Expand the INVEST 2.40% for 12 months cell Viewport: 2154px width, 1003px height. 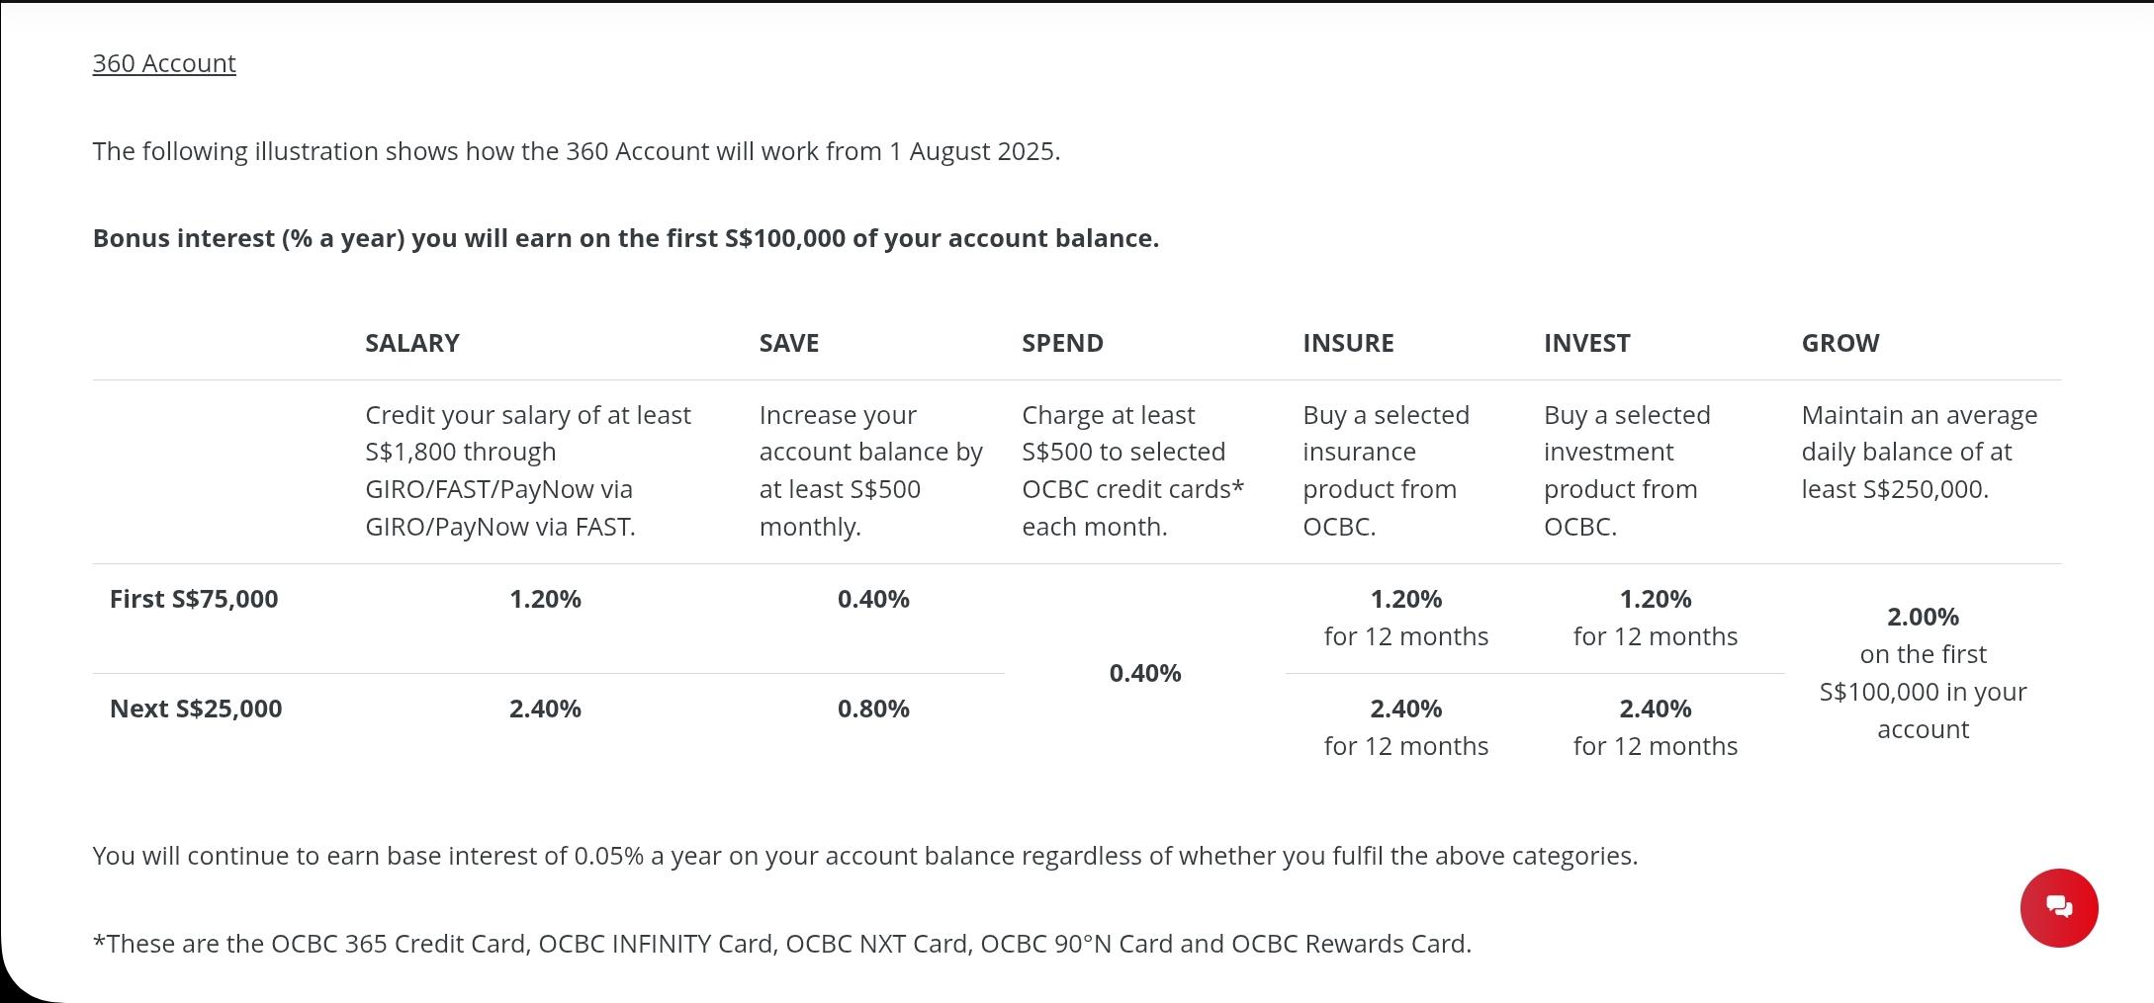pyautogui.click(x=1655, y=726)
